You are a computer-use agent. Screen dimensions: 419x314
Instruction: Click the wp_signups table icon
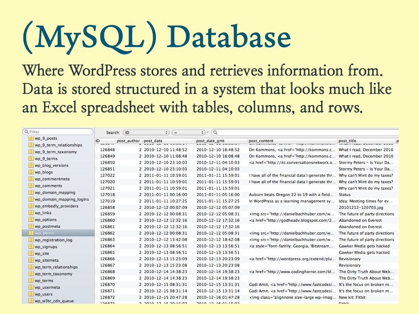[31, 247]
